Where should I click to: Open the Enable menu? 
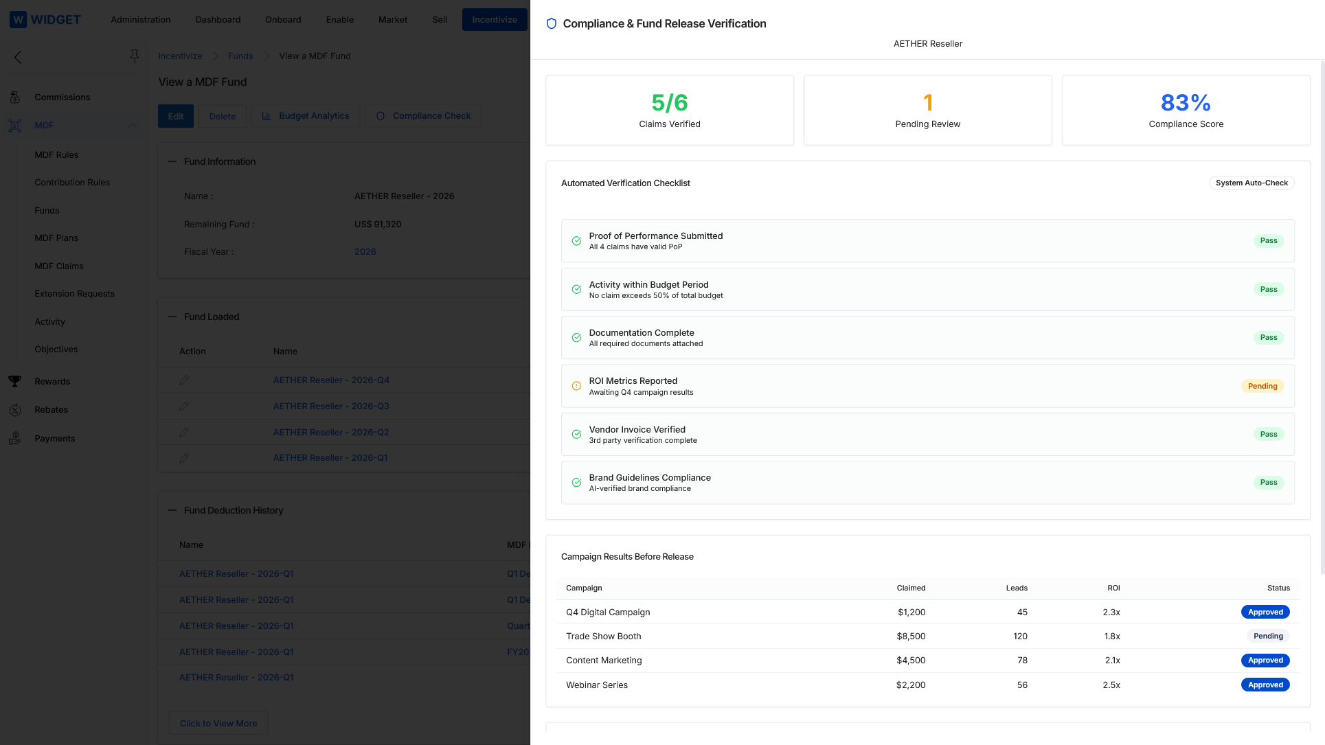point(340,20)
